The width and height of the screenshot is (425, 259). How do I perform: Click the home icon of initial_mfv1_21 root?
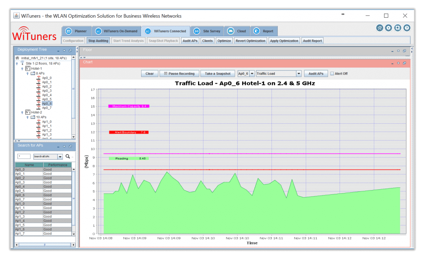pyautogui.click(x=17, y=58)
